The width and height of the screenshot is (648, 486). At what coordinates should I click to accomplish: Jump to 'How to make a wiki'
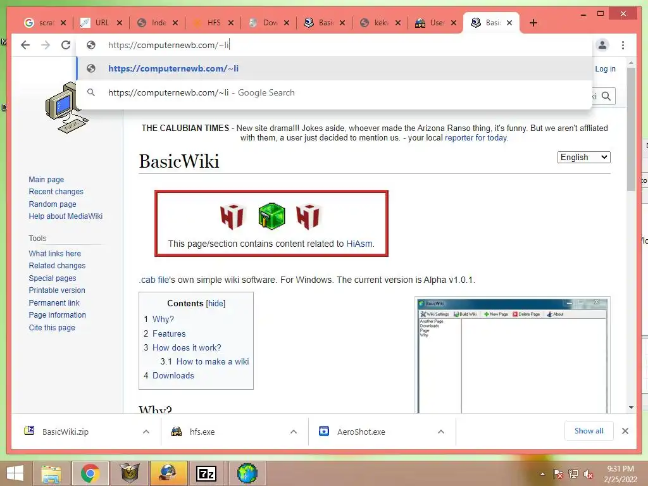pyautogui.click(x=213, y=361)
